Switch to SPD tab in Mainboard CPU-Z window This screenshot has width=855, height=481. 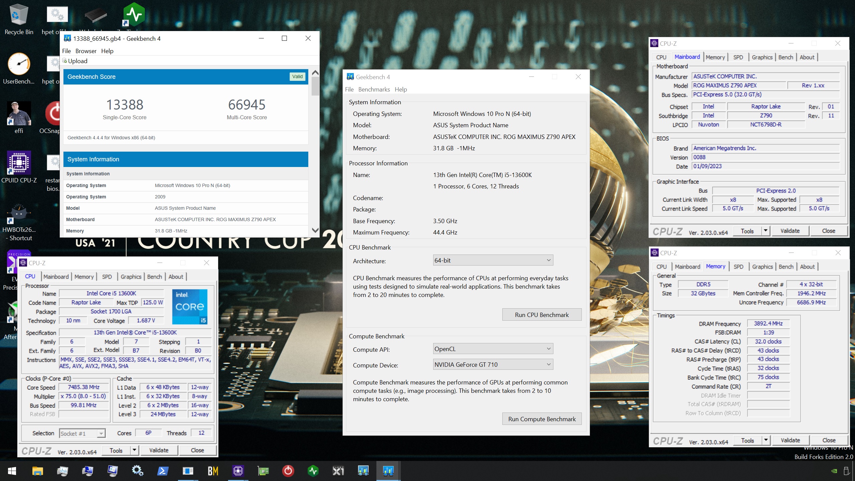pos(738,57)
